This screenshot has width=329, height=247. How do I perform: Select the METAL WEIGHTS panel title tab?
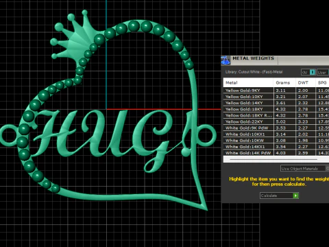[253, 58]
